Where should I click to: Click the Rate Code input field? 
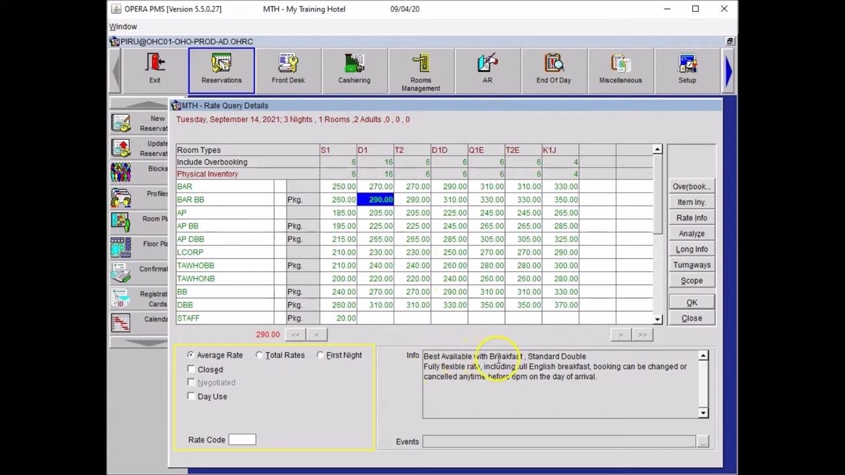coord(242,440)
